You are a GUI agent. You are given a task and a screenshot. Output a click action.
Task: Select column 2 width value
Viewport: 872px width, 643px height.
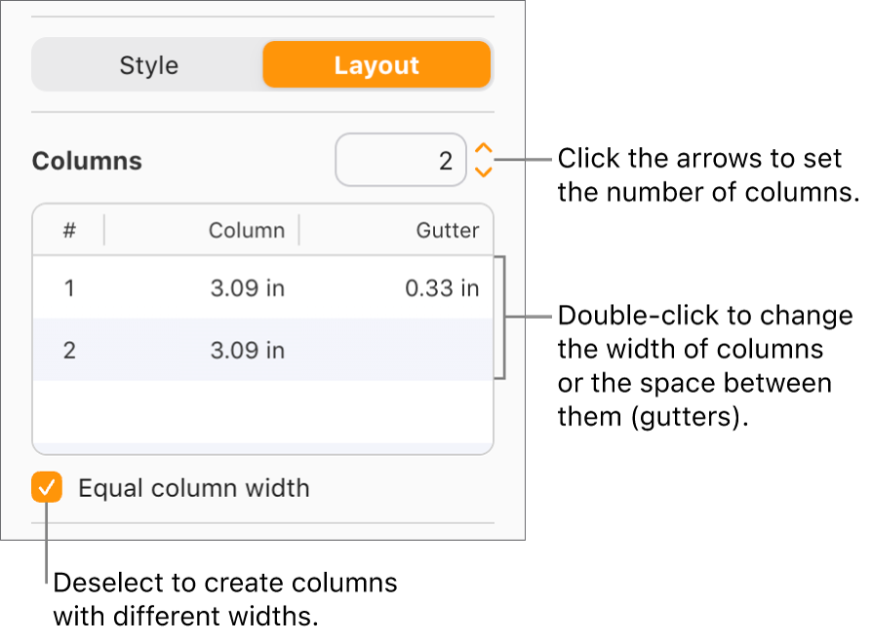coord(246,350)
